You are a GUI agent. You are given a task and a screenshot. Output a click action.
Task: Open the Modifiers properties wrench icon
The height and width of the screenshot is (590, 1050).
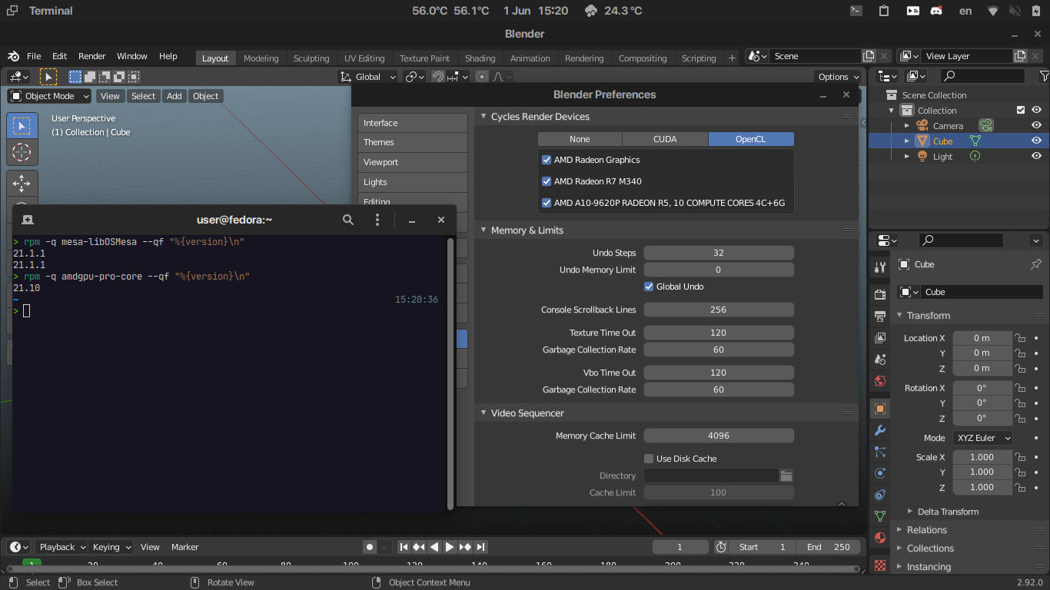pos(880,430)
